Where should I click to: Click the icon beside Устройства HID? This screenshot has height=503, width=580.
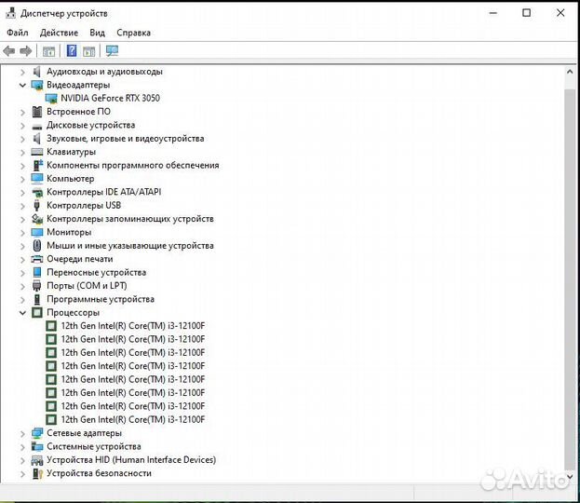click(x=37, y=460)
